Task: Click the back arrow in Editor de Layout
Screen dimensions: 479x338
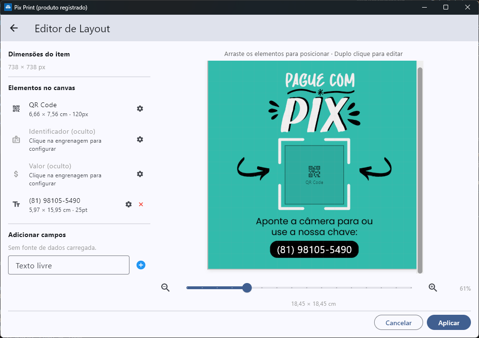Action: 14,28
